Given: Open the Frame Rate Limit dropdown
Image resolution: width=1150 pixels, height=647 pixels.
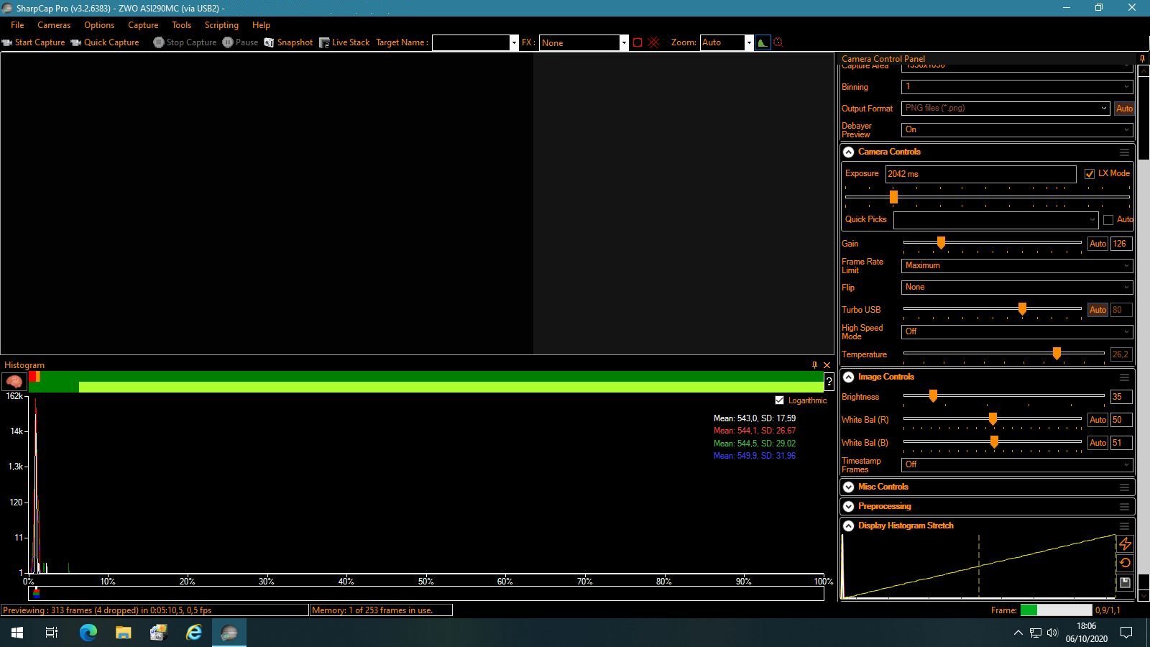Looking at the screenshot, I should pyautogui.click(x=1017, y=265).
